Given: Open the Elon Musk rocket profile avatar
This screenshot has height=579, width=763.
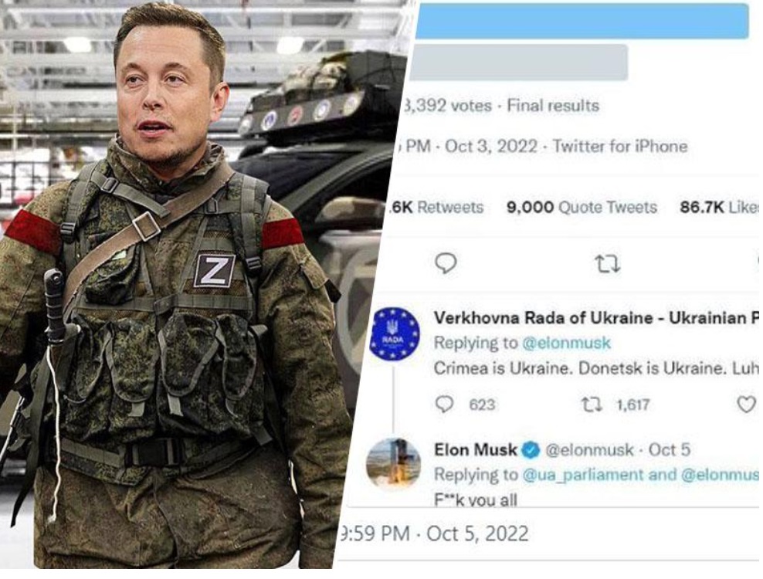Looking at the screenshot, I should coord(395,463).
